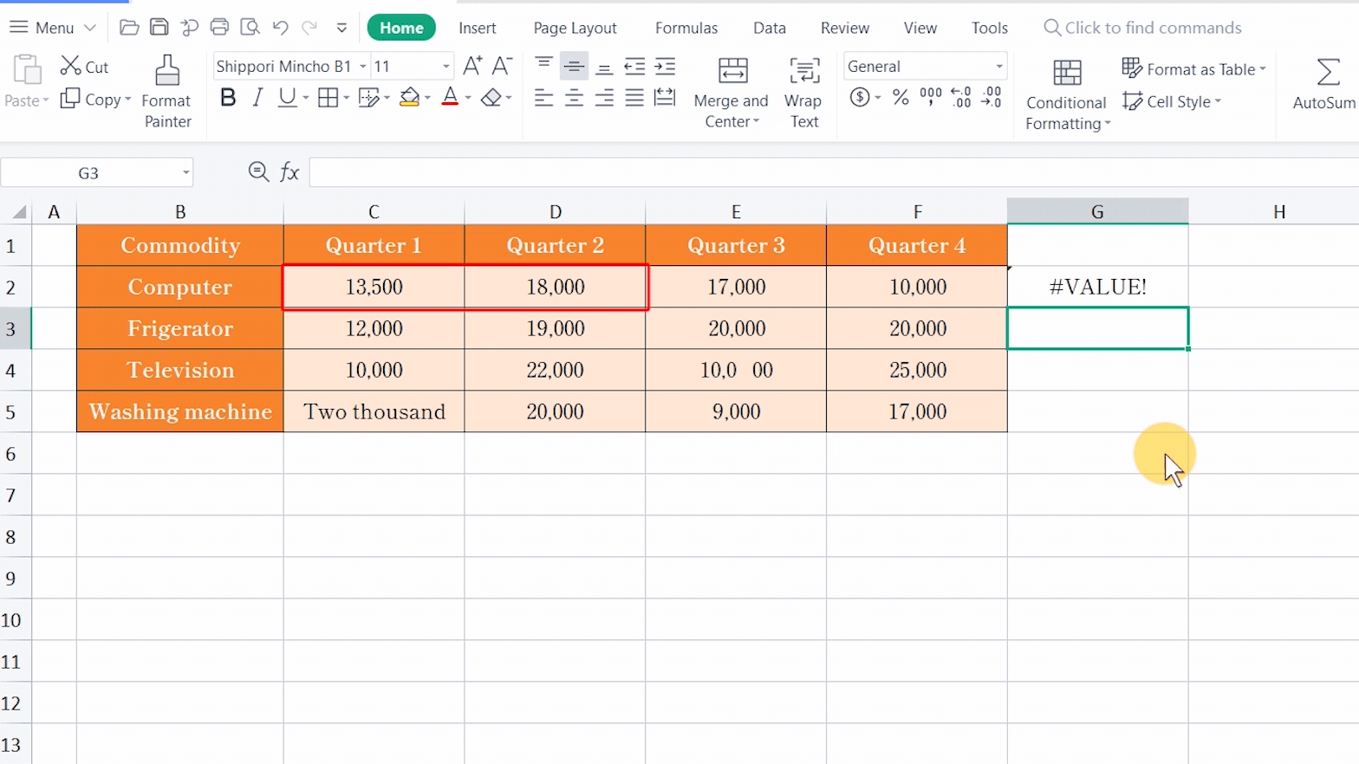Switch to the Formulas tab

click(x=686, y=28)
